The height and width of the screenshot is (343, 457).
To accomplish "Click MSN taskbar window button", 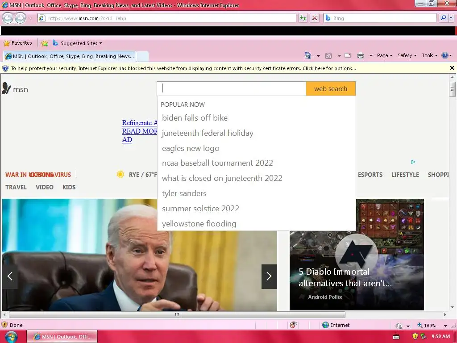I will [62, 337].
